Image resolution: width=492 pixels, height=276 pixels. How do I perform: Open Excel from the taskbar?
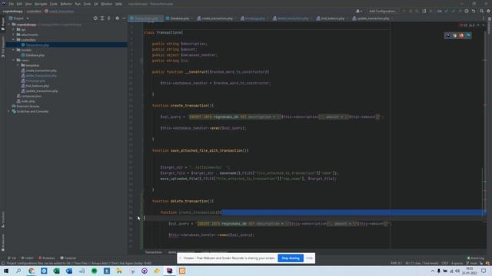(56, 271)
